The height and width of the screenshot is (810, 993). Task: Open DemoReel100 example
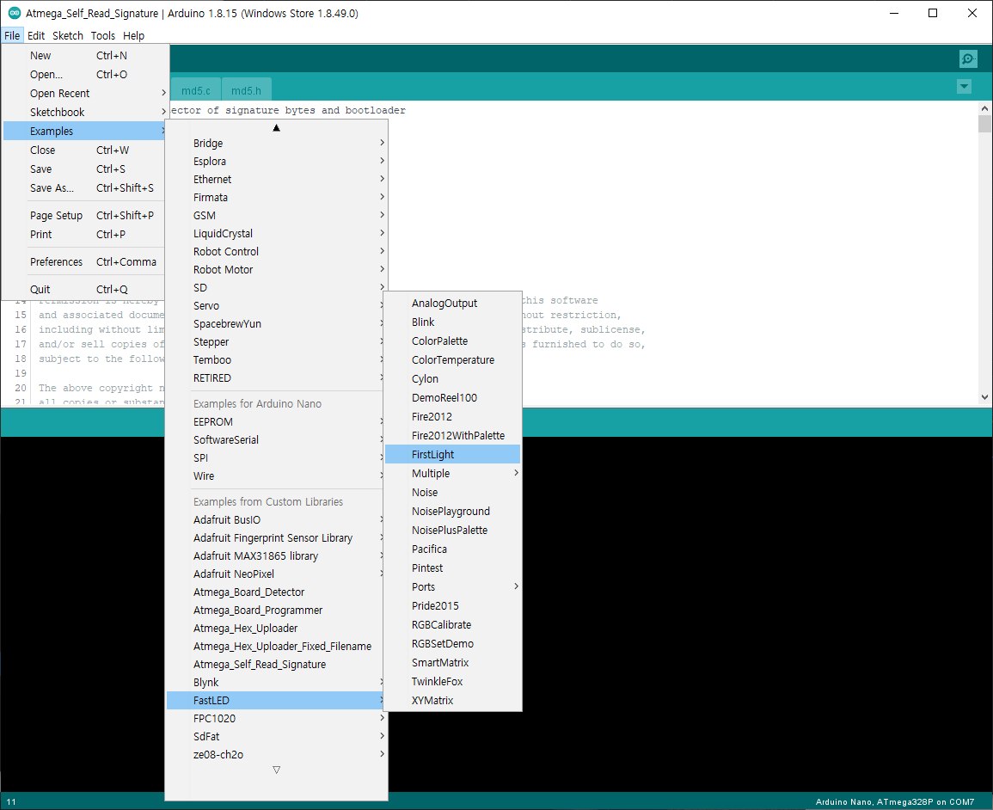click(452, 398)
